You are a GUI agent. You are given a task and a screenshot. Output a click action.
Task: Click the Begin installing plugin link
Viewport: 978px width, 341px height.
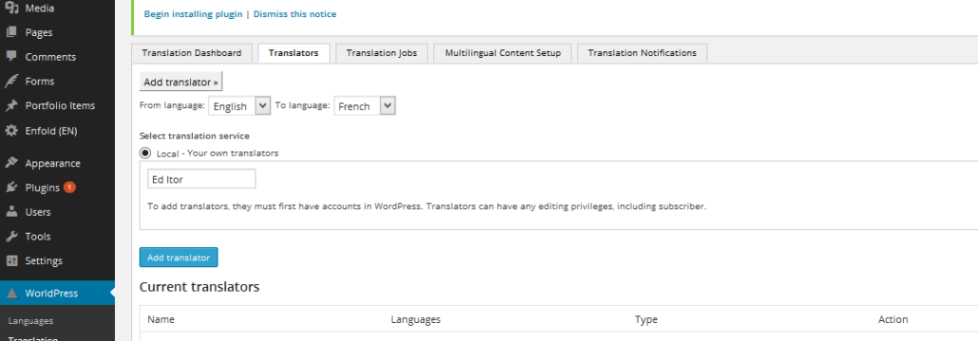194,13
